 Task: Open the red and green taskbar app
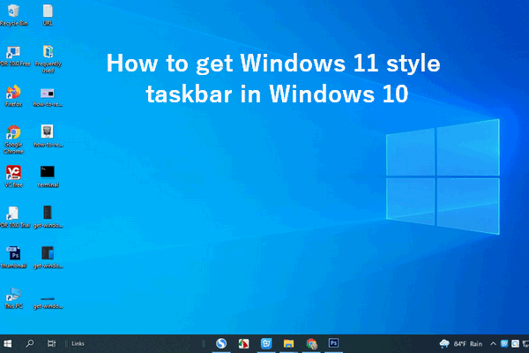coord(243,344)
